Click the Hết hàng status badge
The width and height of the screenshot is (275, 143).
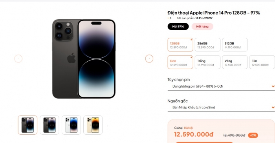tap(202, 26)
